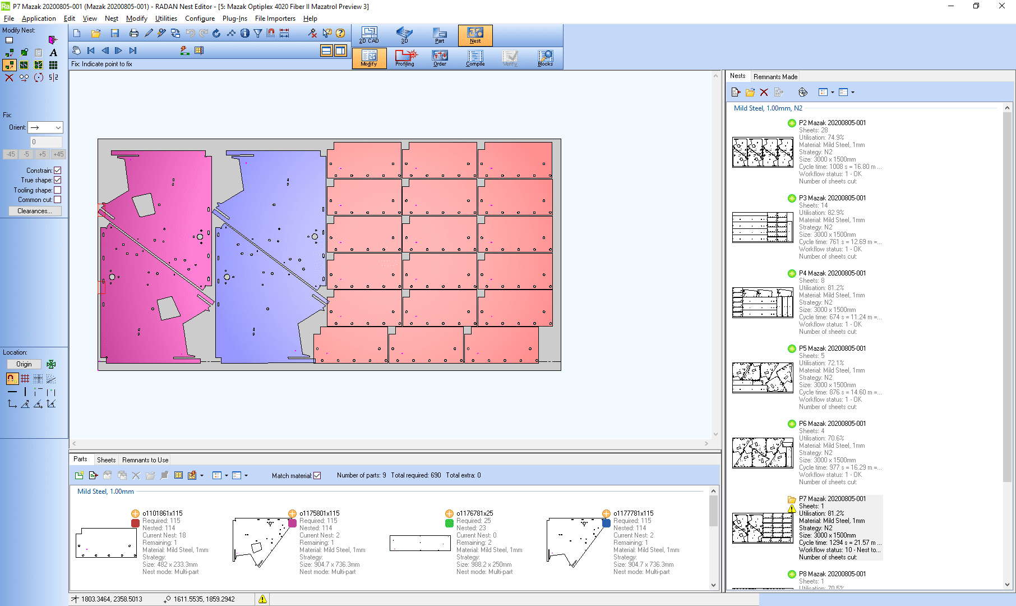Open the Orient dropdown
Screen dimensions: 1016x606
tap(58, 127)
